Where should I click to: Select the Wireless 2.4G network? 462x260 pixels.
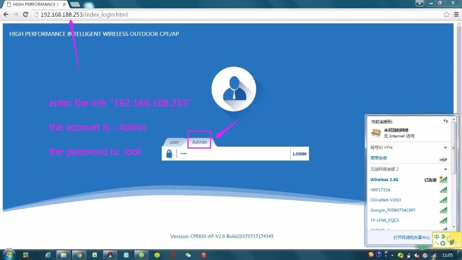coord(408,180)
